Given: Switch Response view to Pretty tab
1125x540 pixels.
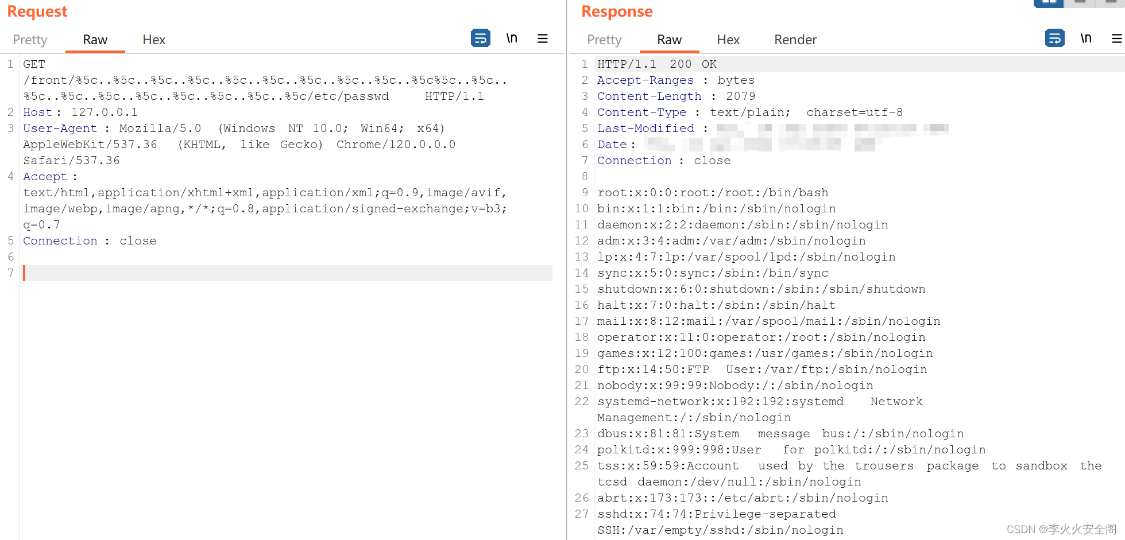Looking at the screenshot, I should coord(604,40).
